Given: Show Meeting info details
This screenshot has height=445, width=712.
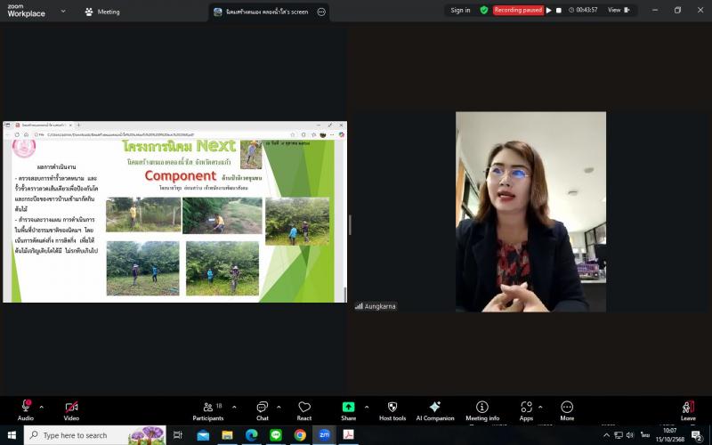Looking at the screenshot, I should pos(482,410).
